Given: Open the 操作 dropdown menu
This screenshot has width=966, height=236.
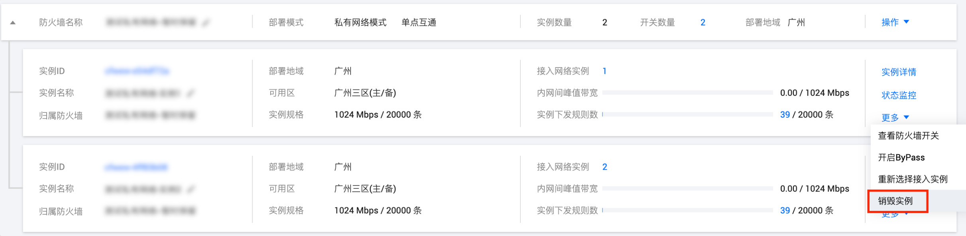Looking at the screenshot, I should [x=895, y=22].
